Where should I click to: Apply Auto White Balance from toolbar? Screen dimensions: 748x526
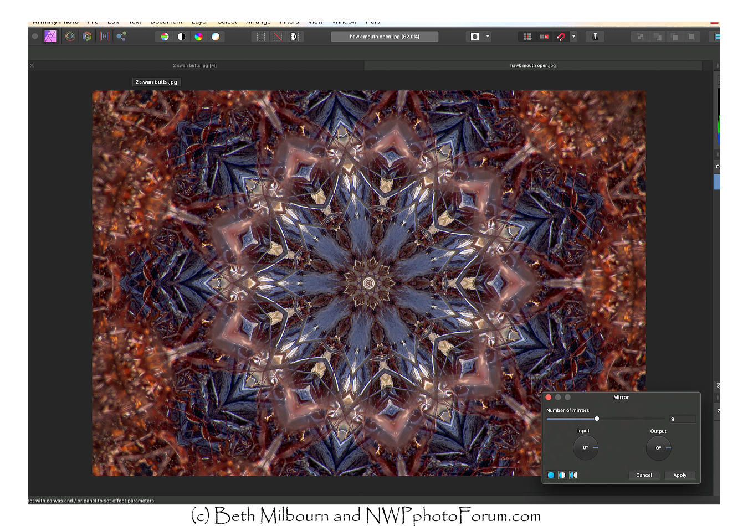[x=216, y=37]
